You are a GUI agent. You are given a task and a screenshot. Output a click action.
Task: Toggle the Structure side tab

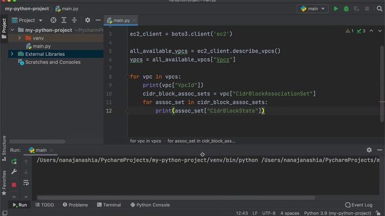[4, 148]
